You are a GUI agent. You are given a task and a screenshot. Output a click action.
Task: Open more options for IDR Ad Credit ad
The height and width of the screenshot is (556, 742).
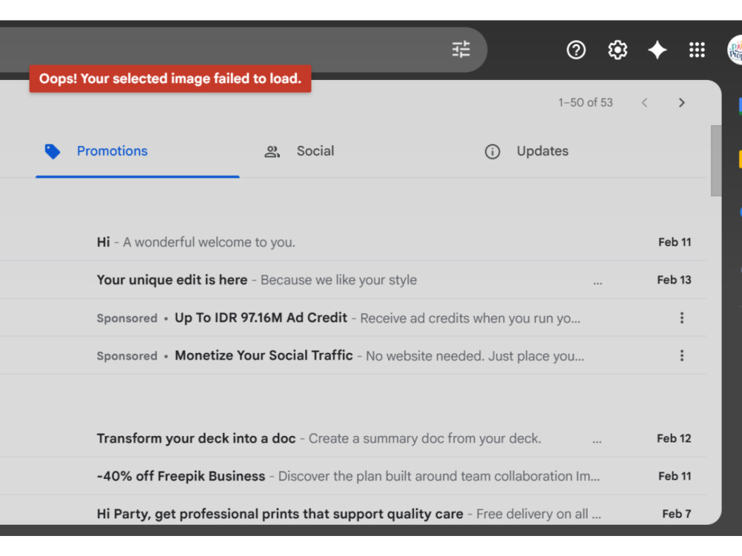[682, 318]
